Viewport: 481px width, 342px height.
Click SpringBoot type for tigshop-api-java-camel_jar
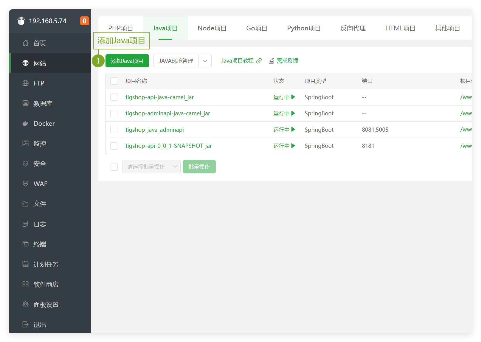(319, 97)
